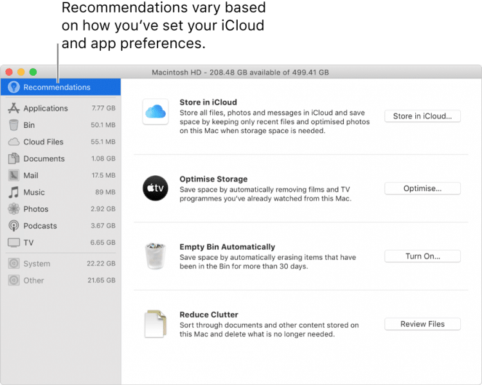The height and width of the screenshot is (385, 482).
Task: Select the Podcasts label
Action: pos(40,226)
